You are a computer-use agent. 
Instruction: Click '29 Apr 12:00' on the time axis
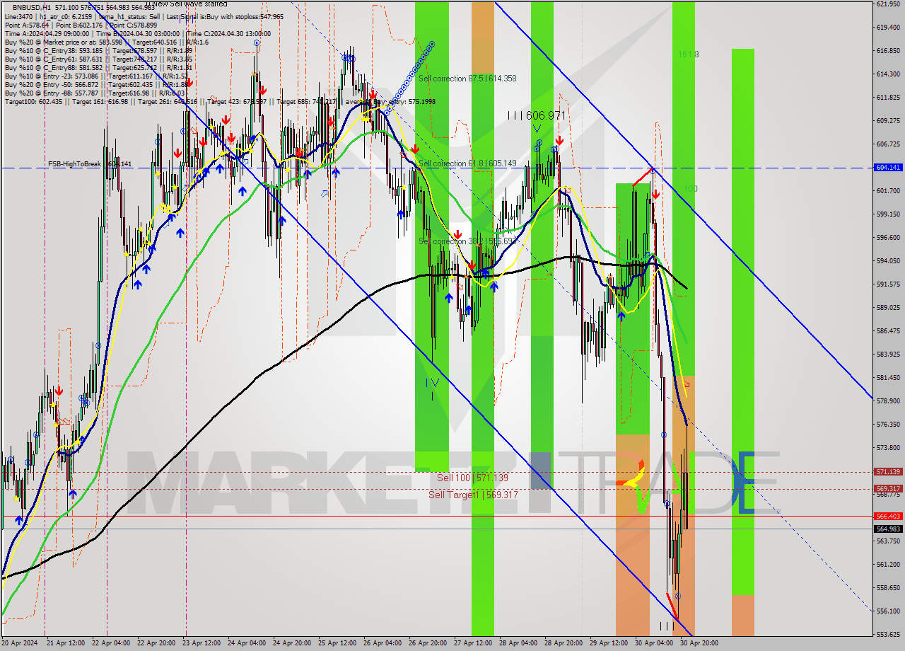(x=610, y=644)
